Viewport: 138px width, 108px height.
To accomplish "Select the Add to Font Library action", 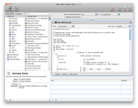I will click(x=34, y=55).
